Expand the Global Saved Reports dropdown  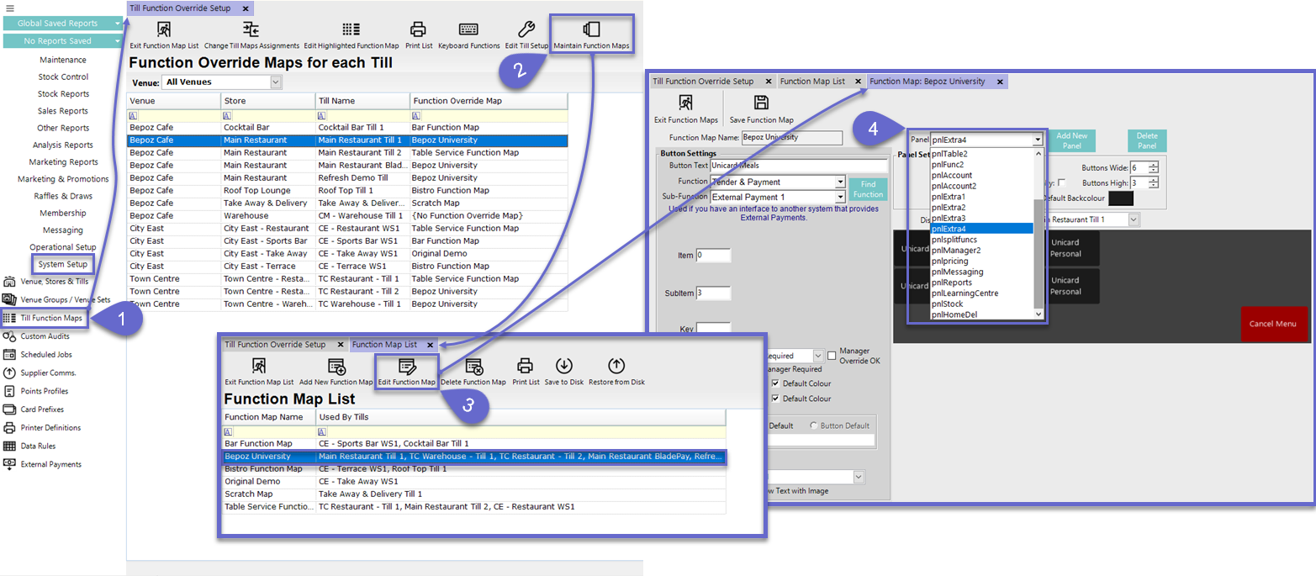pos(116,24)
